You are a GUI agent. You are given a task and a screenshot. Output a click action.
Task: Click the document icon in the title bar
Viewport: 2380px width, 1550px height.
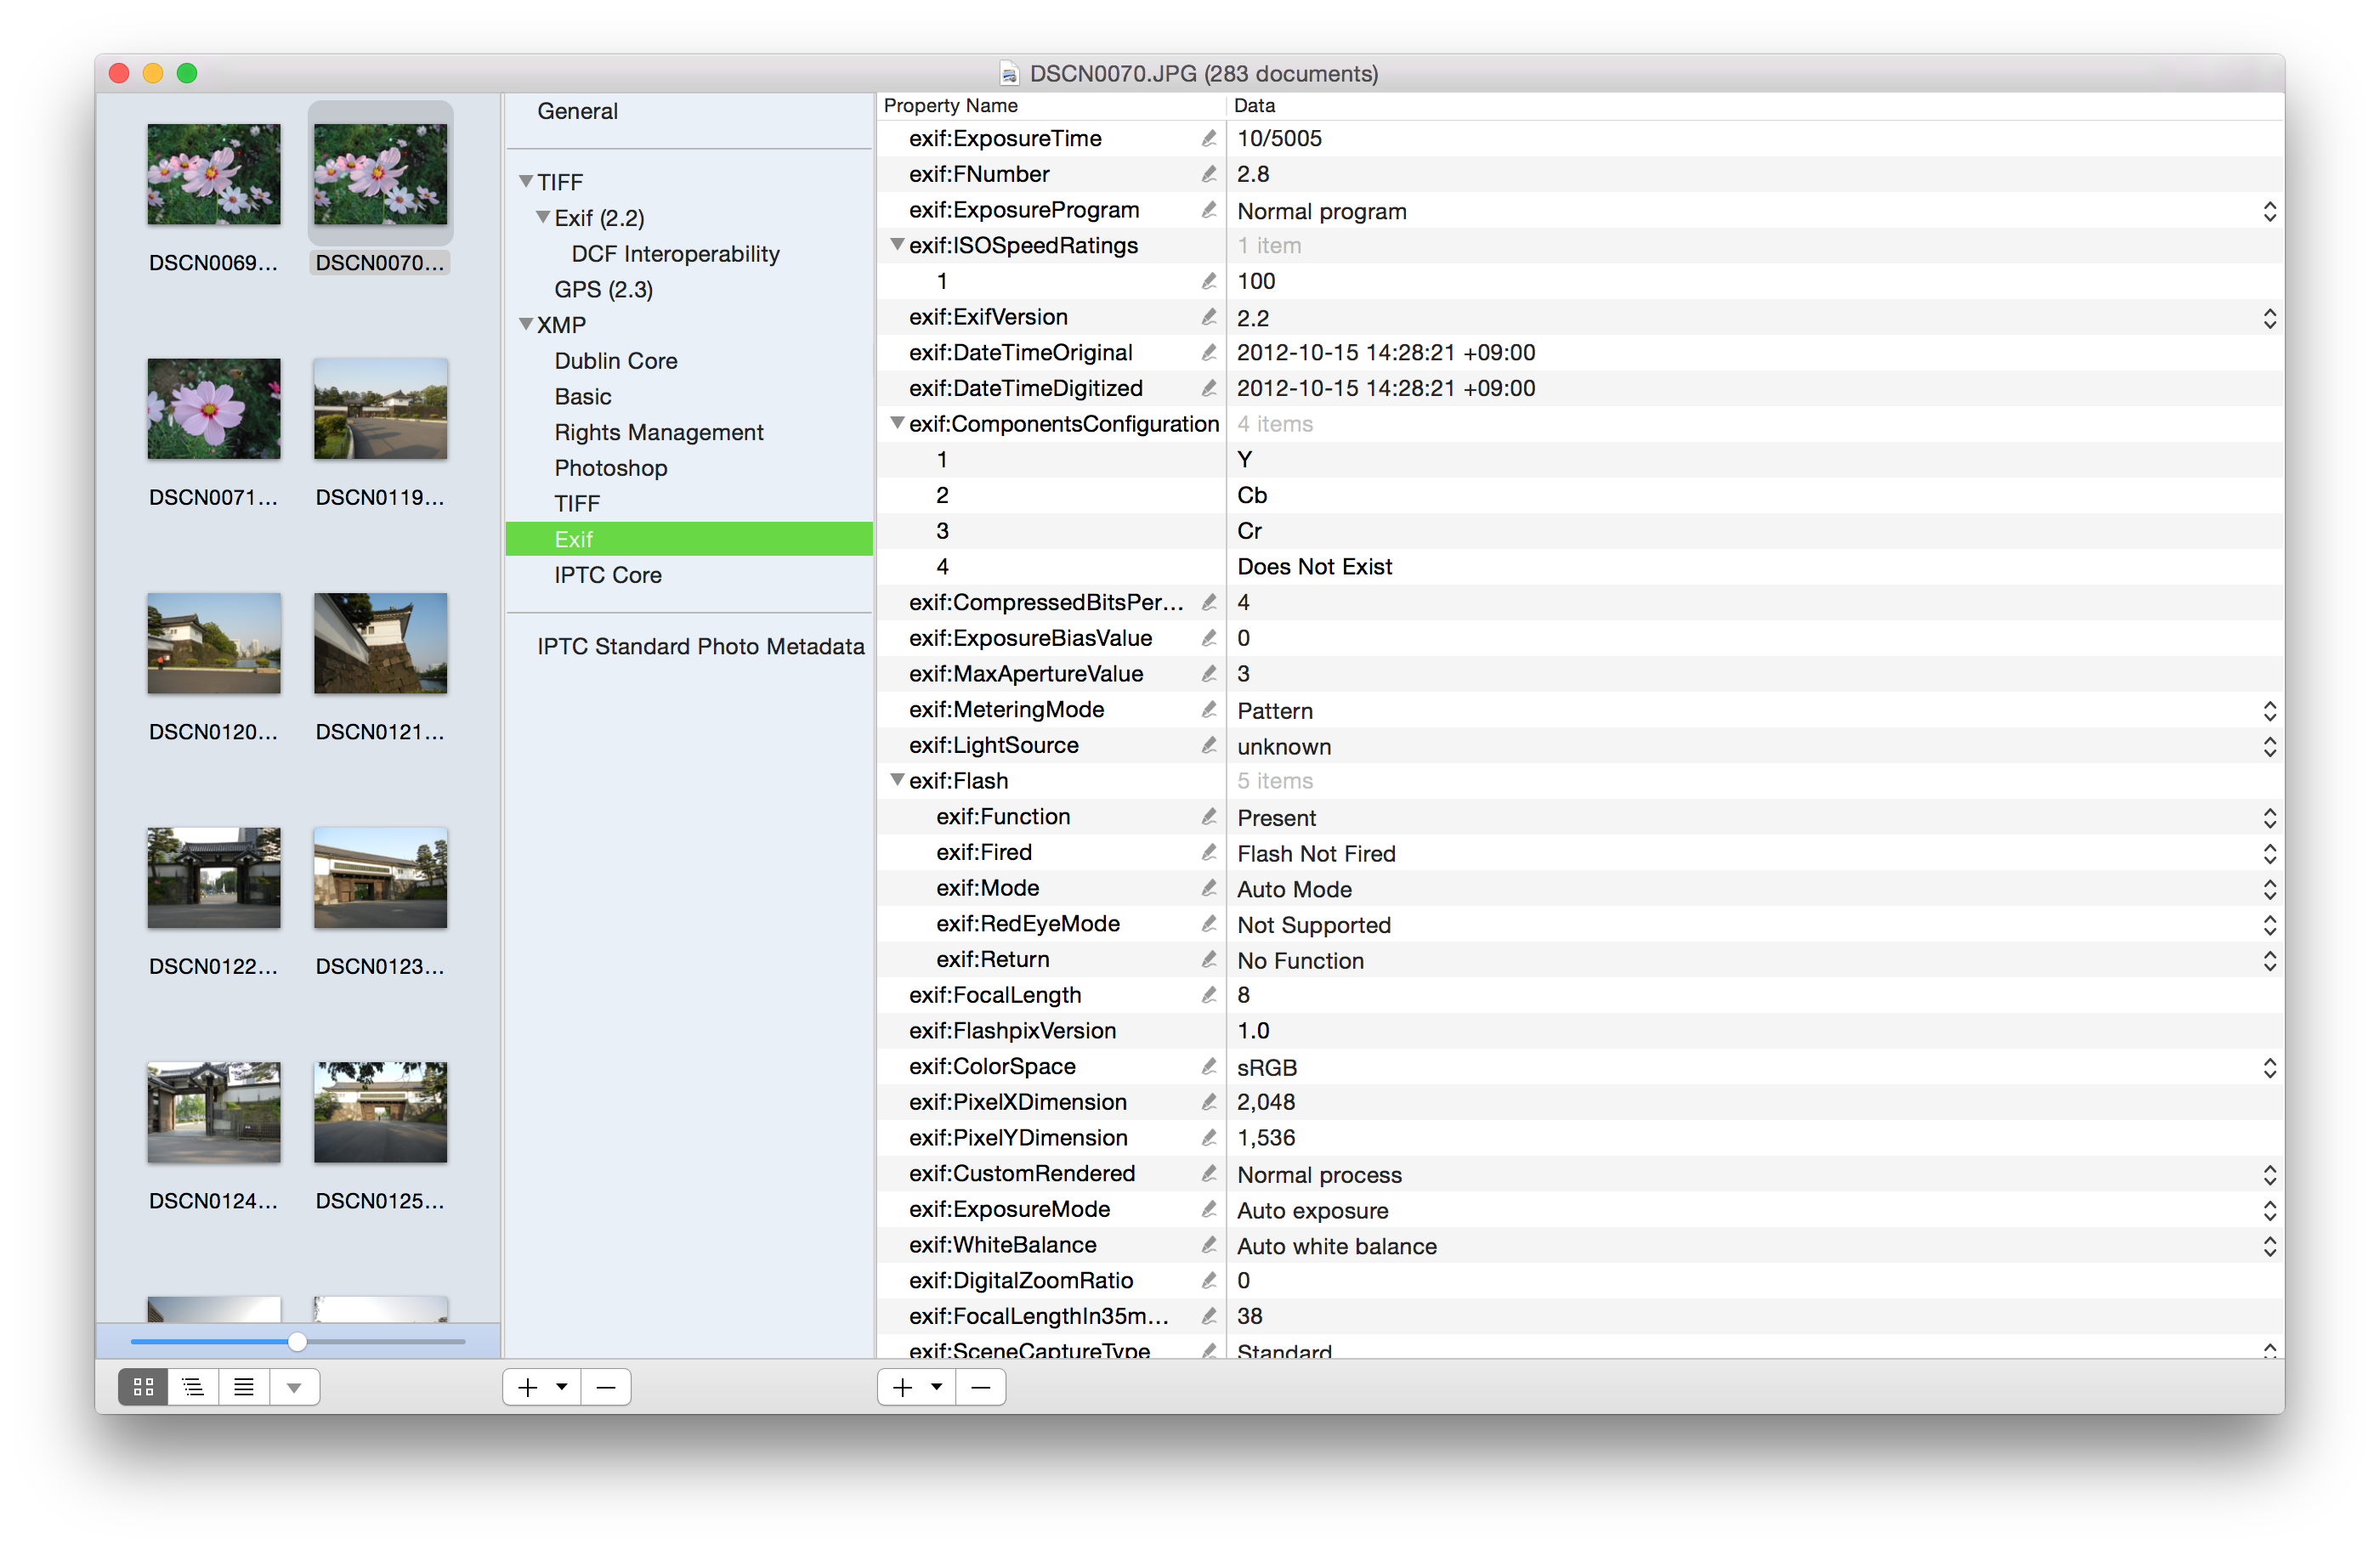tap(1009, 74)
